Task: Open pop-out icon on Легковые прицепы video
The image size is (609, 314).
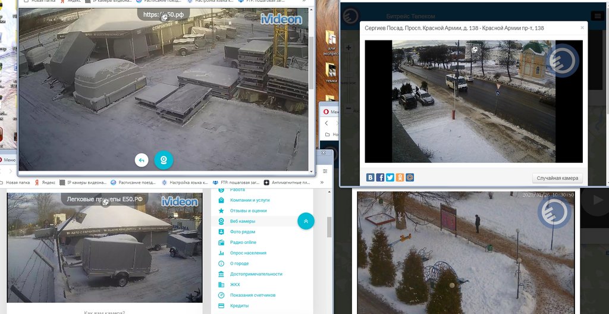Action: coord(105,202)
